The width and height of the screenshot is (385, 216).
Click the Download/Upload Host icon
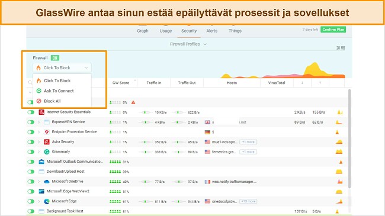[x=41, y=172]
